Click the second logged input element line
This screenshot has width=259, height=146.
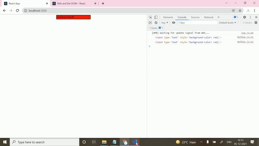[x=188, y=42]
